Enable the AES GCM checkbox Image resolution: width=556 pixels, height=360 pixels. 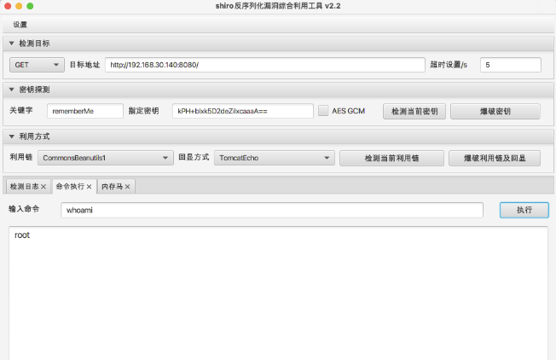323,111
